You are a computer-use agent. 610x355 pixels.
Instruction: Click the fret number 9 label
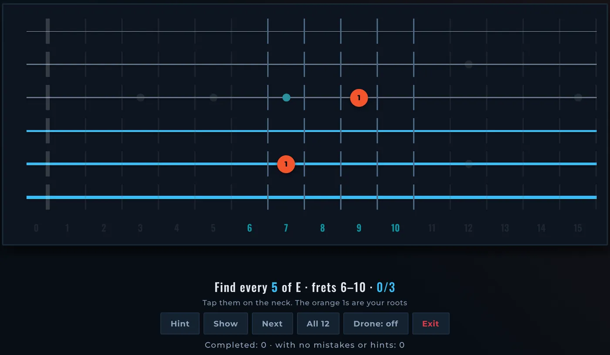(x=359, y=228)
